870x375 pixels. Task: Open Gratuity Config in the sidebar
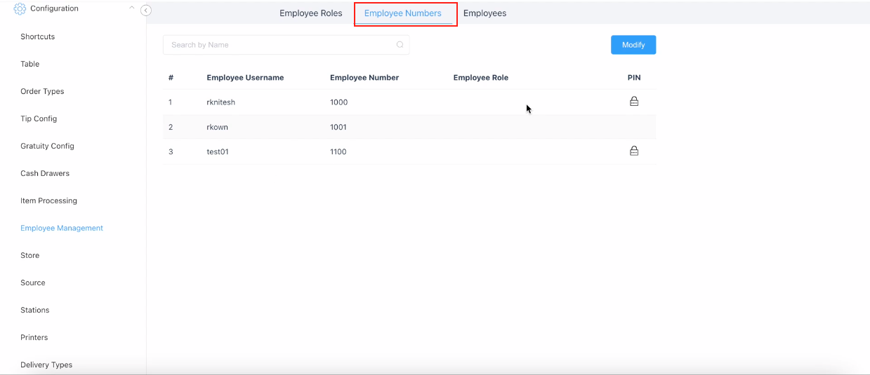click(47, 146)
